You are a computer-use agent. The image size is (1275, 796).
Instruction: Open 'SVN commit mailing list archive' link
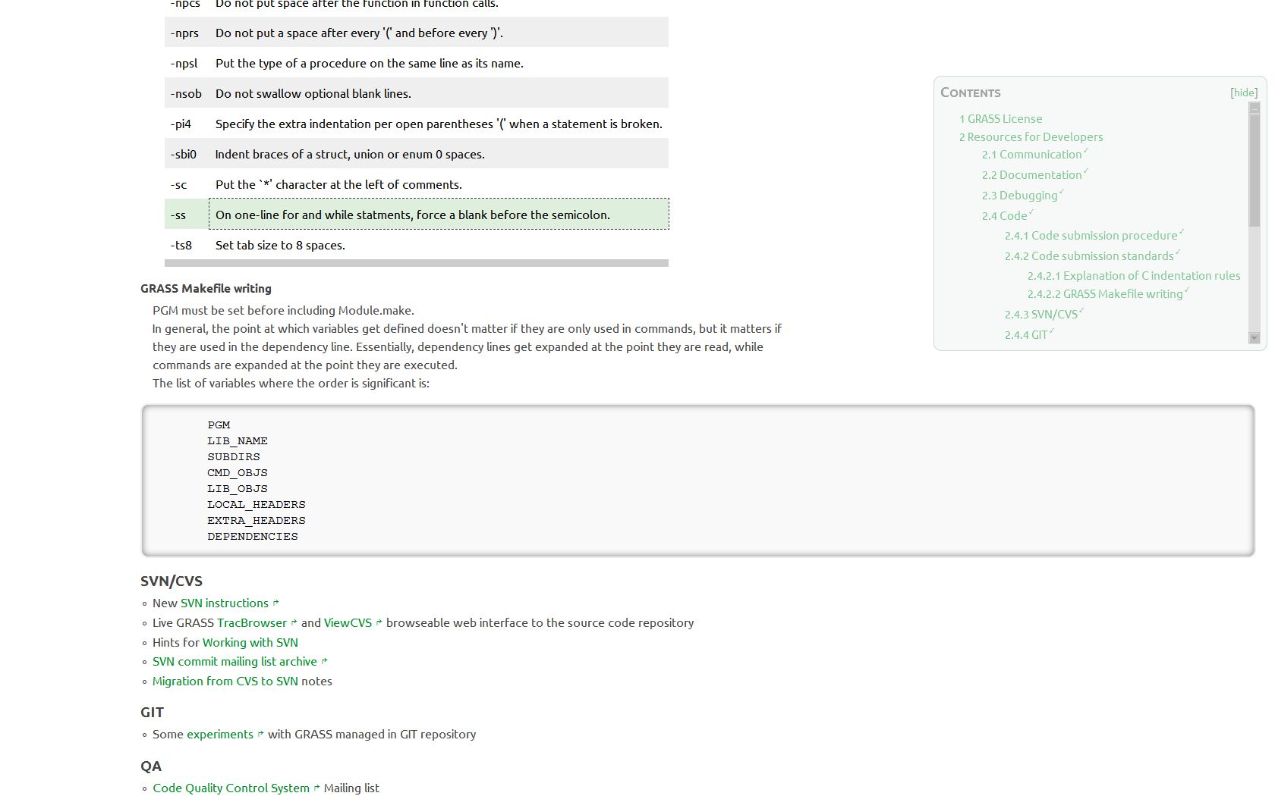coord(235,662)
